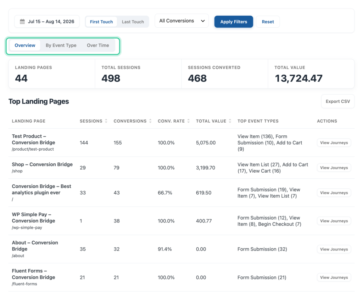Viewport: 363px width, 307px height.
Task: Click the /product/test-product path
Action: [33, 149]
